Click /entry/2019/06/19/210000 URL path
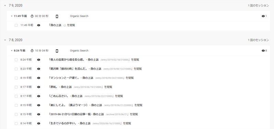Screen dimensions: 274x129 [x=88, y=87]
